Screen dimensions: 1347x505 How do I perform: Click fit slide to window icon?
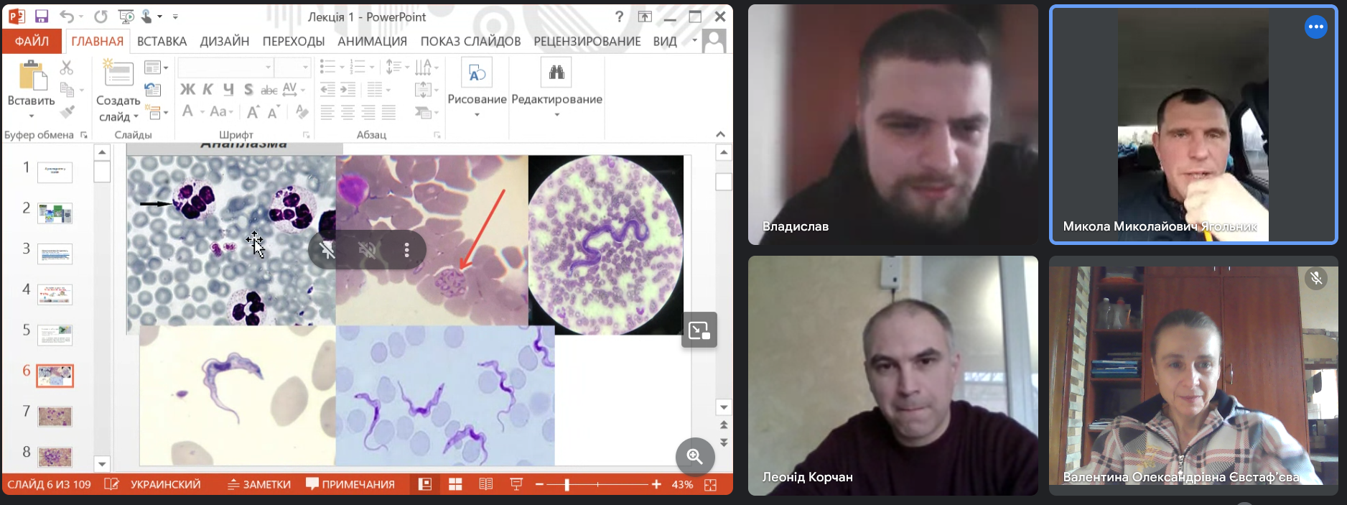pyautogui.click(x=711, y=485)
